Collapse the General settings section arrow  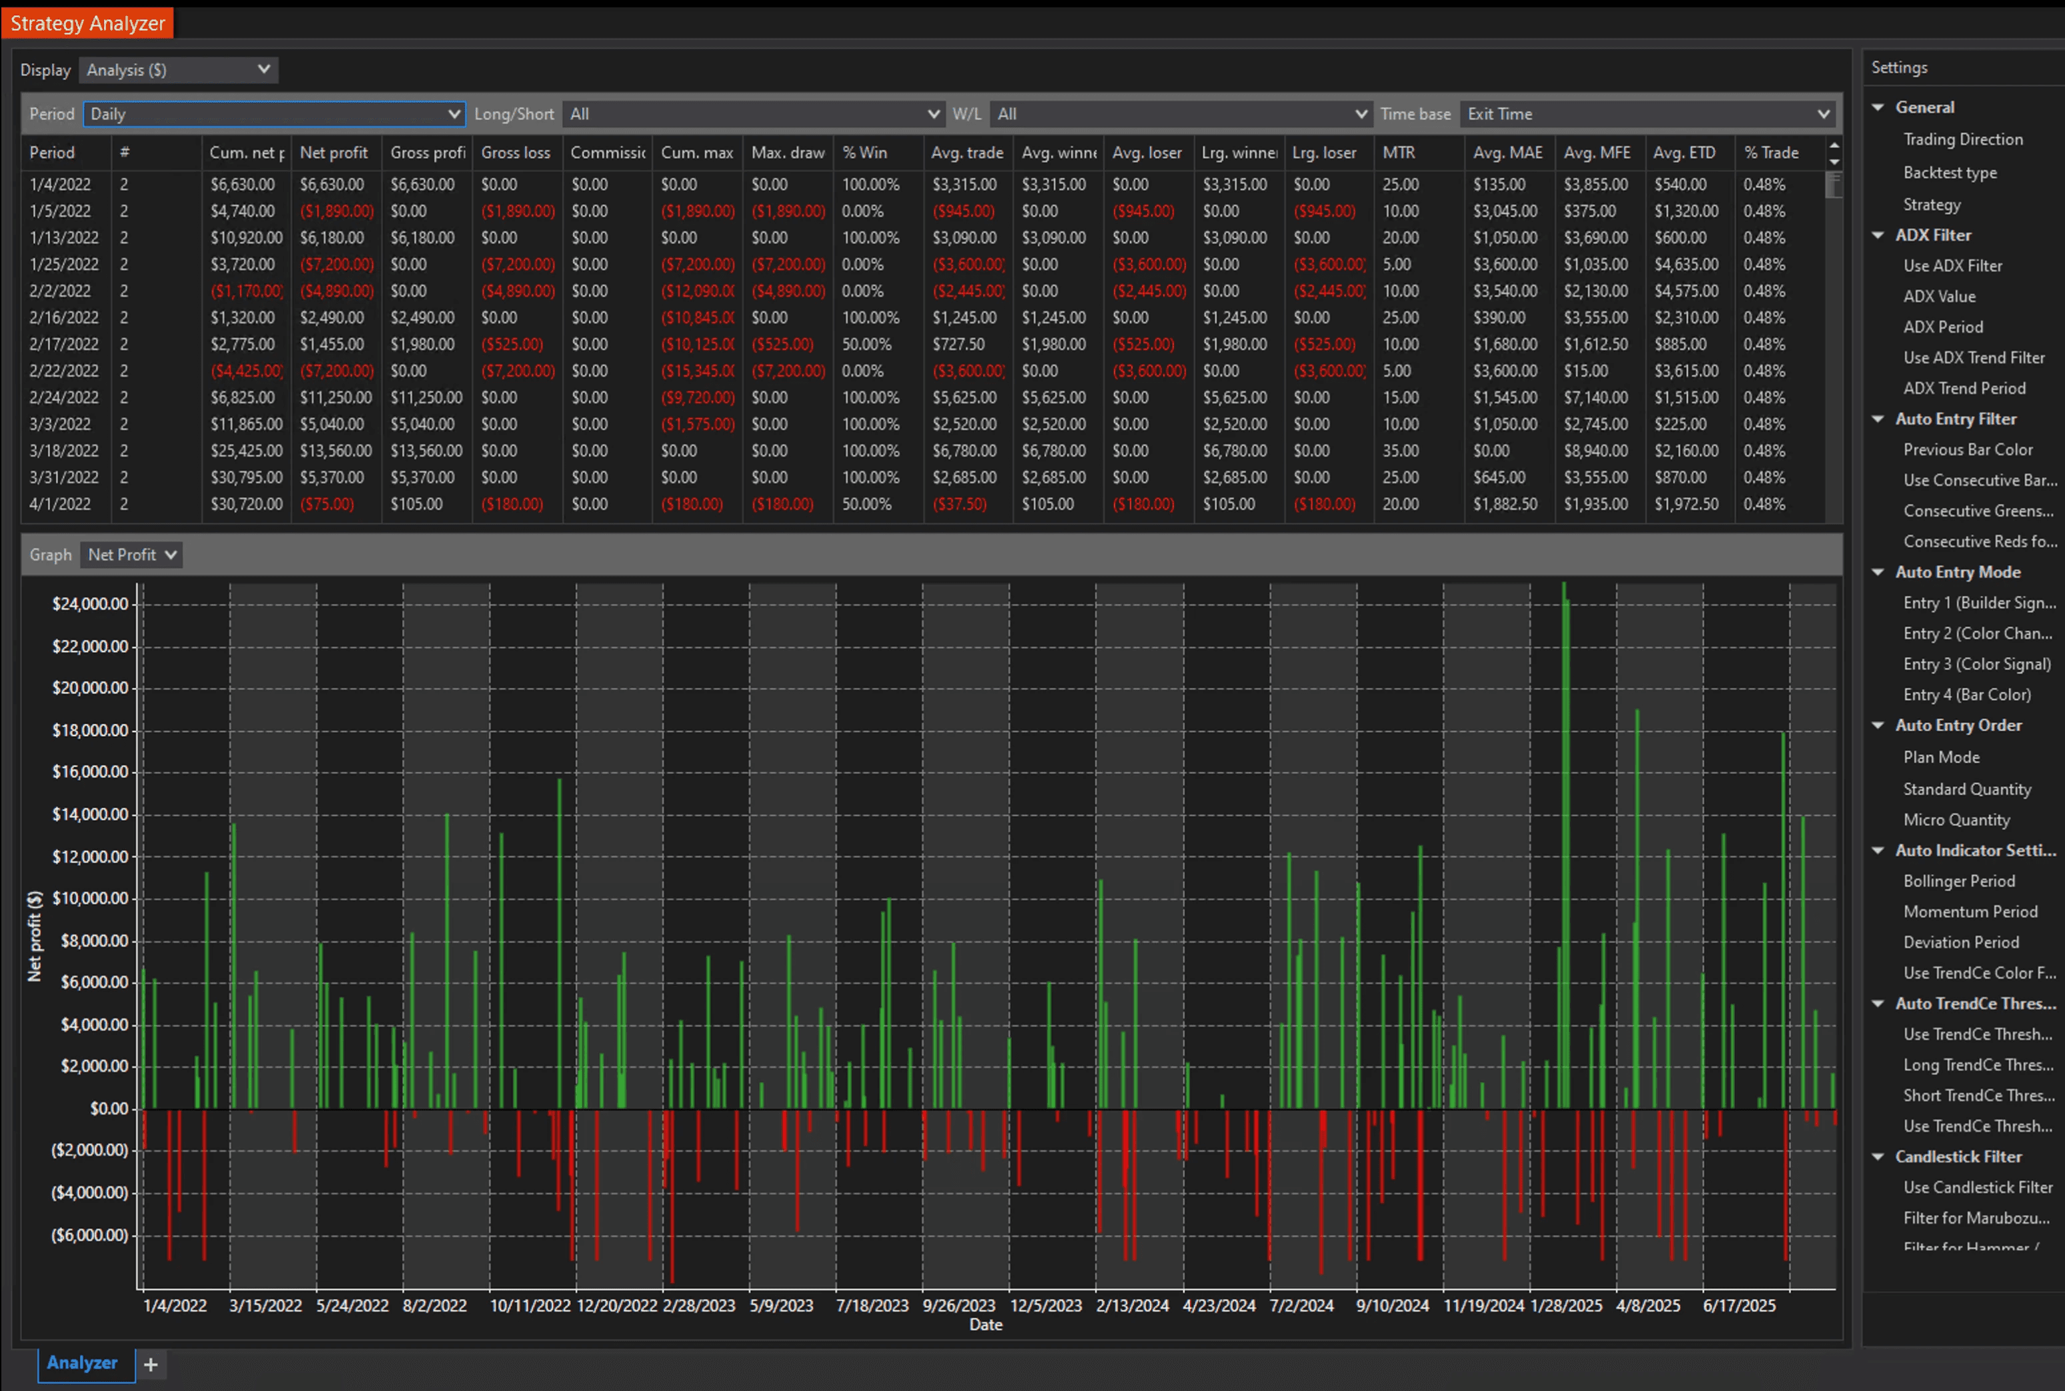(1878, 107)
